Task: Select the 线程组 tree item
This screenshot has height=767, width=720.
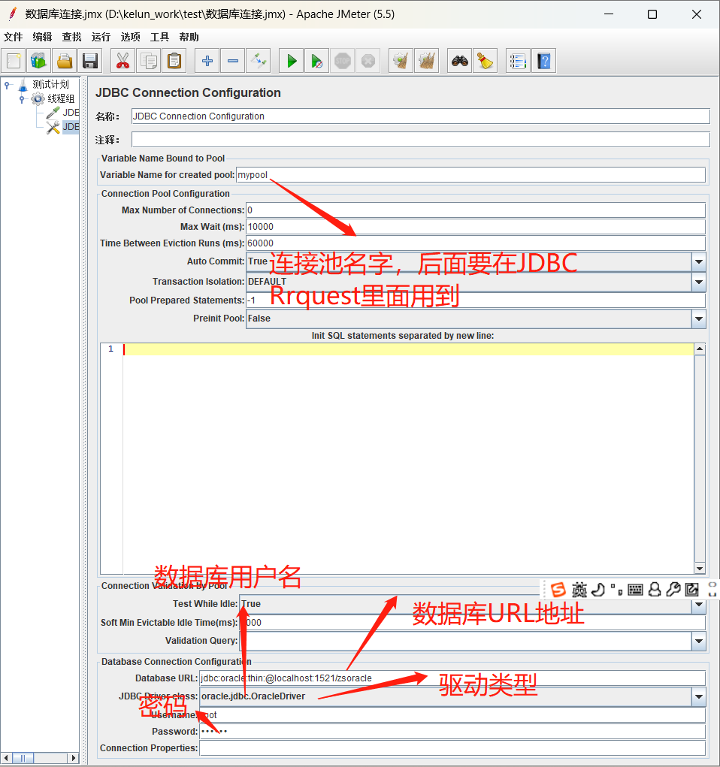Action: [61, 99]
